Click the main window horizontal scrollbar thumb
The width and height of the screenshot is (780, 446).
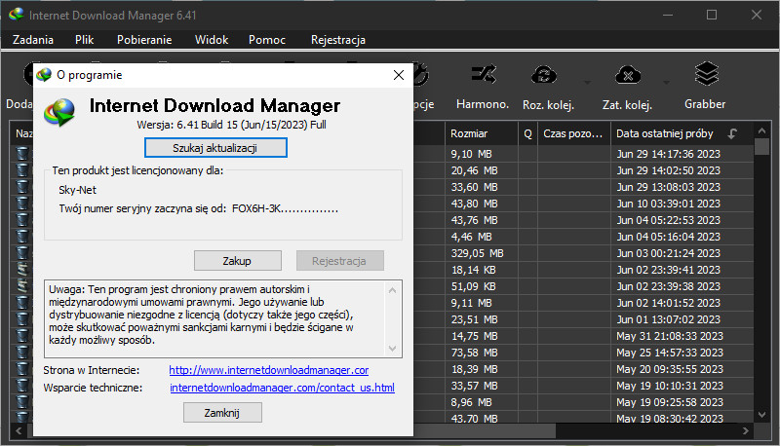484,431
